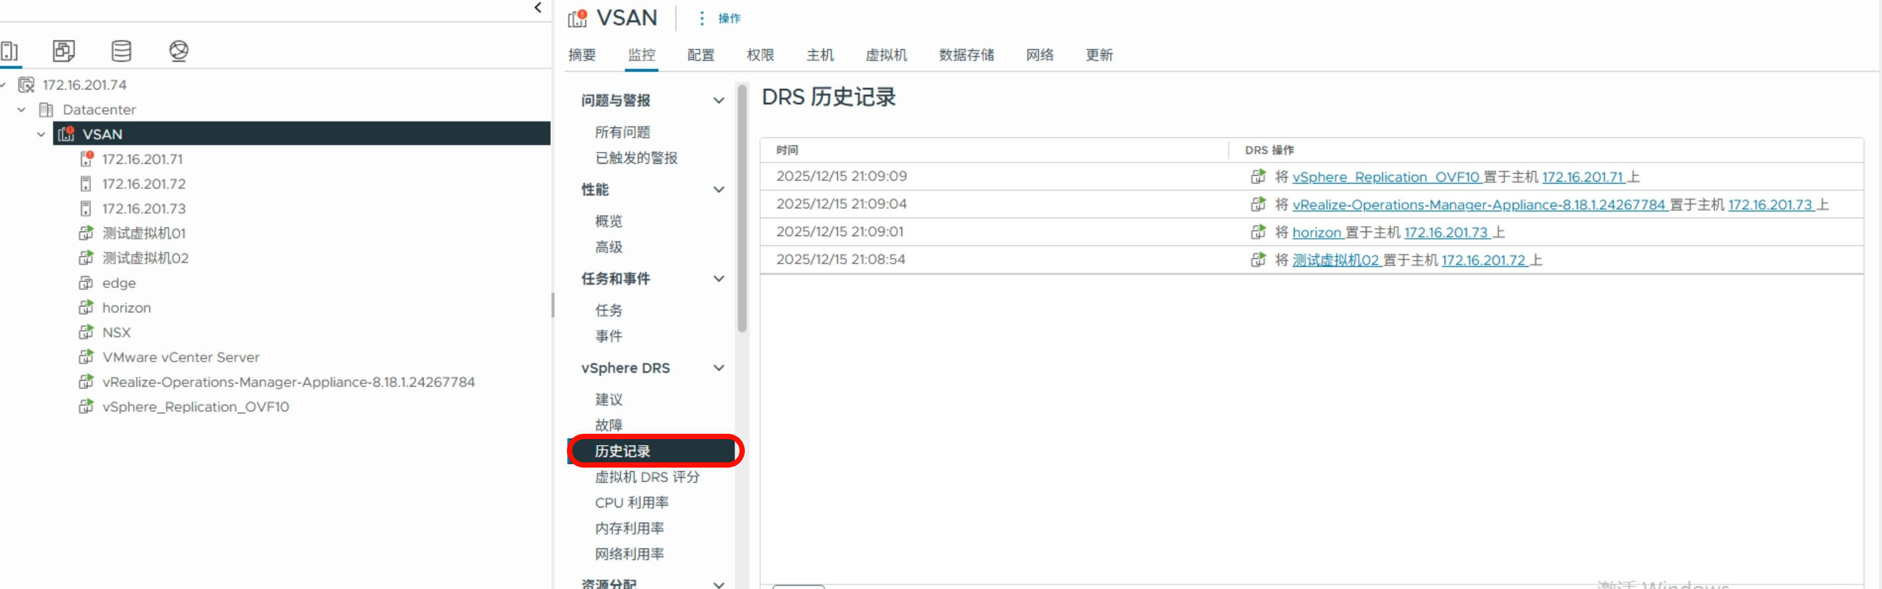The width and height of the screenshot is (1882, 589).
Task: Switch to the 网络 tab
Action: [1040, 55]
